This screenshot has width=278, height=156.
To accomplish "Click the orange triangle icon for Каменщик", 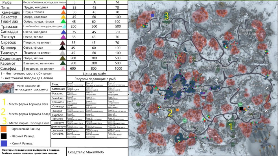I will click(x=64, y=12).
